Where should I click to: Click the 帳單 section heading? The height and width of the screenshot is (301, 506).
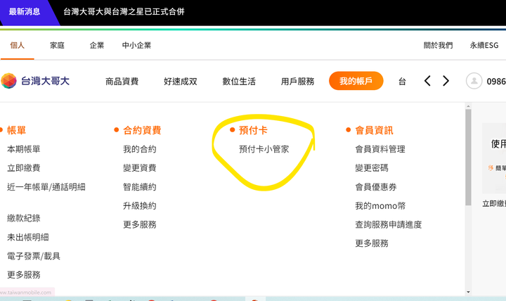[x=16, y=131]
